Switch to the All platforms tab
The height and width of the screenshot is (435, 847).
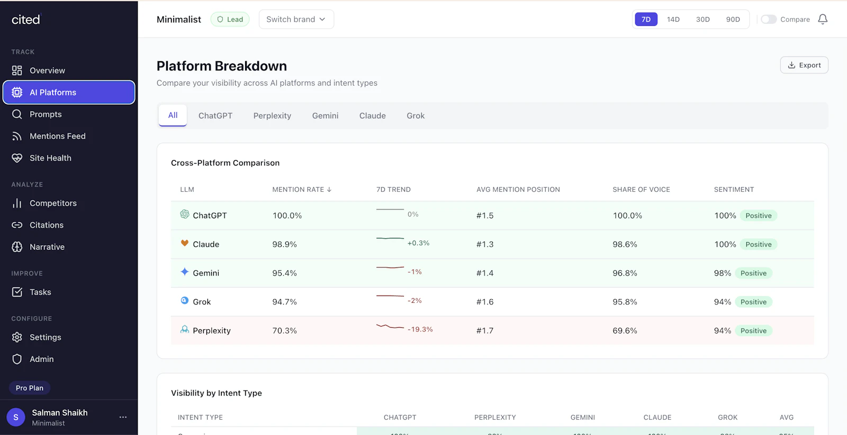[x=173, y=115]
